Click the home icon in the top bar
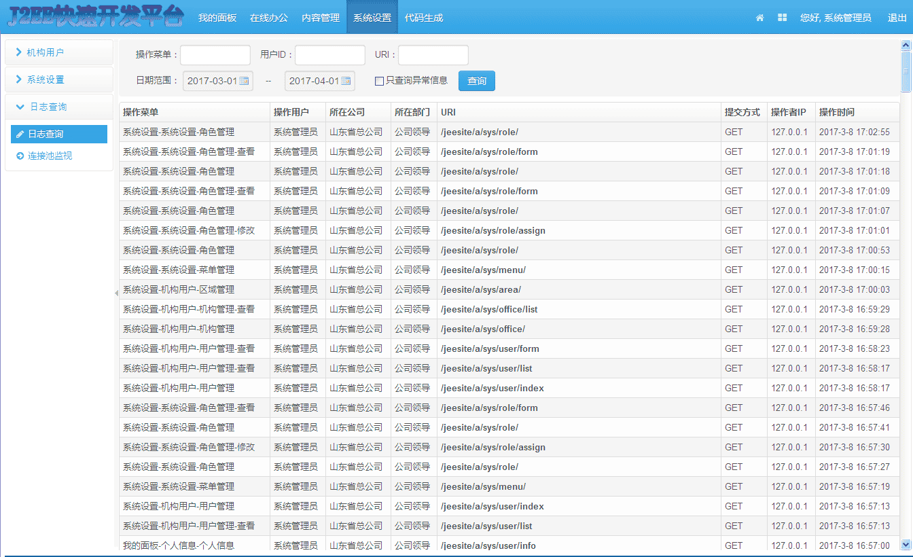This screenshot has width=913, height=557. coord(759,18)
